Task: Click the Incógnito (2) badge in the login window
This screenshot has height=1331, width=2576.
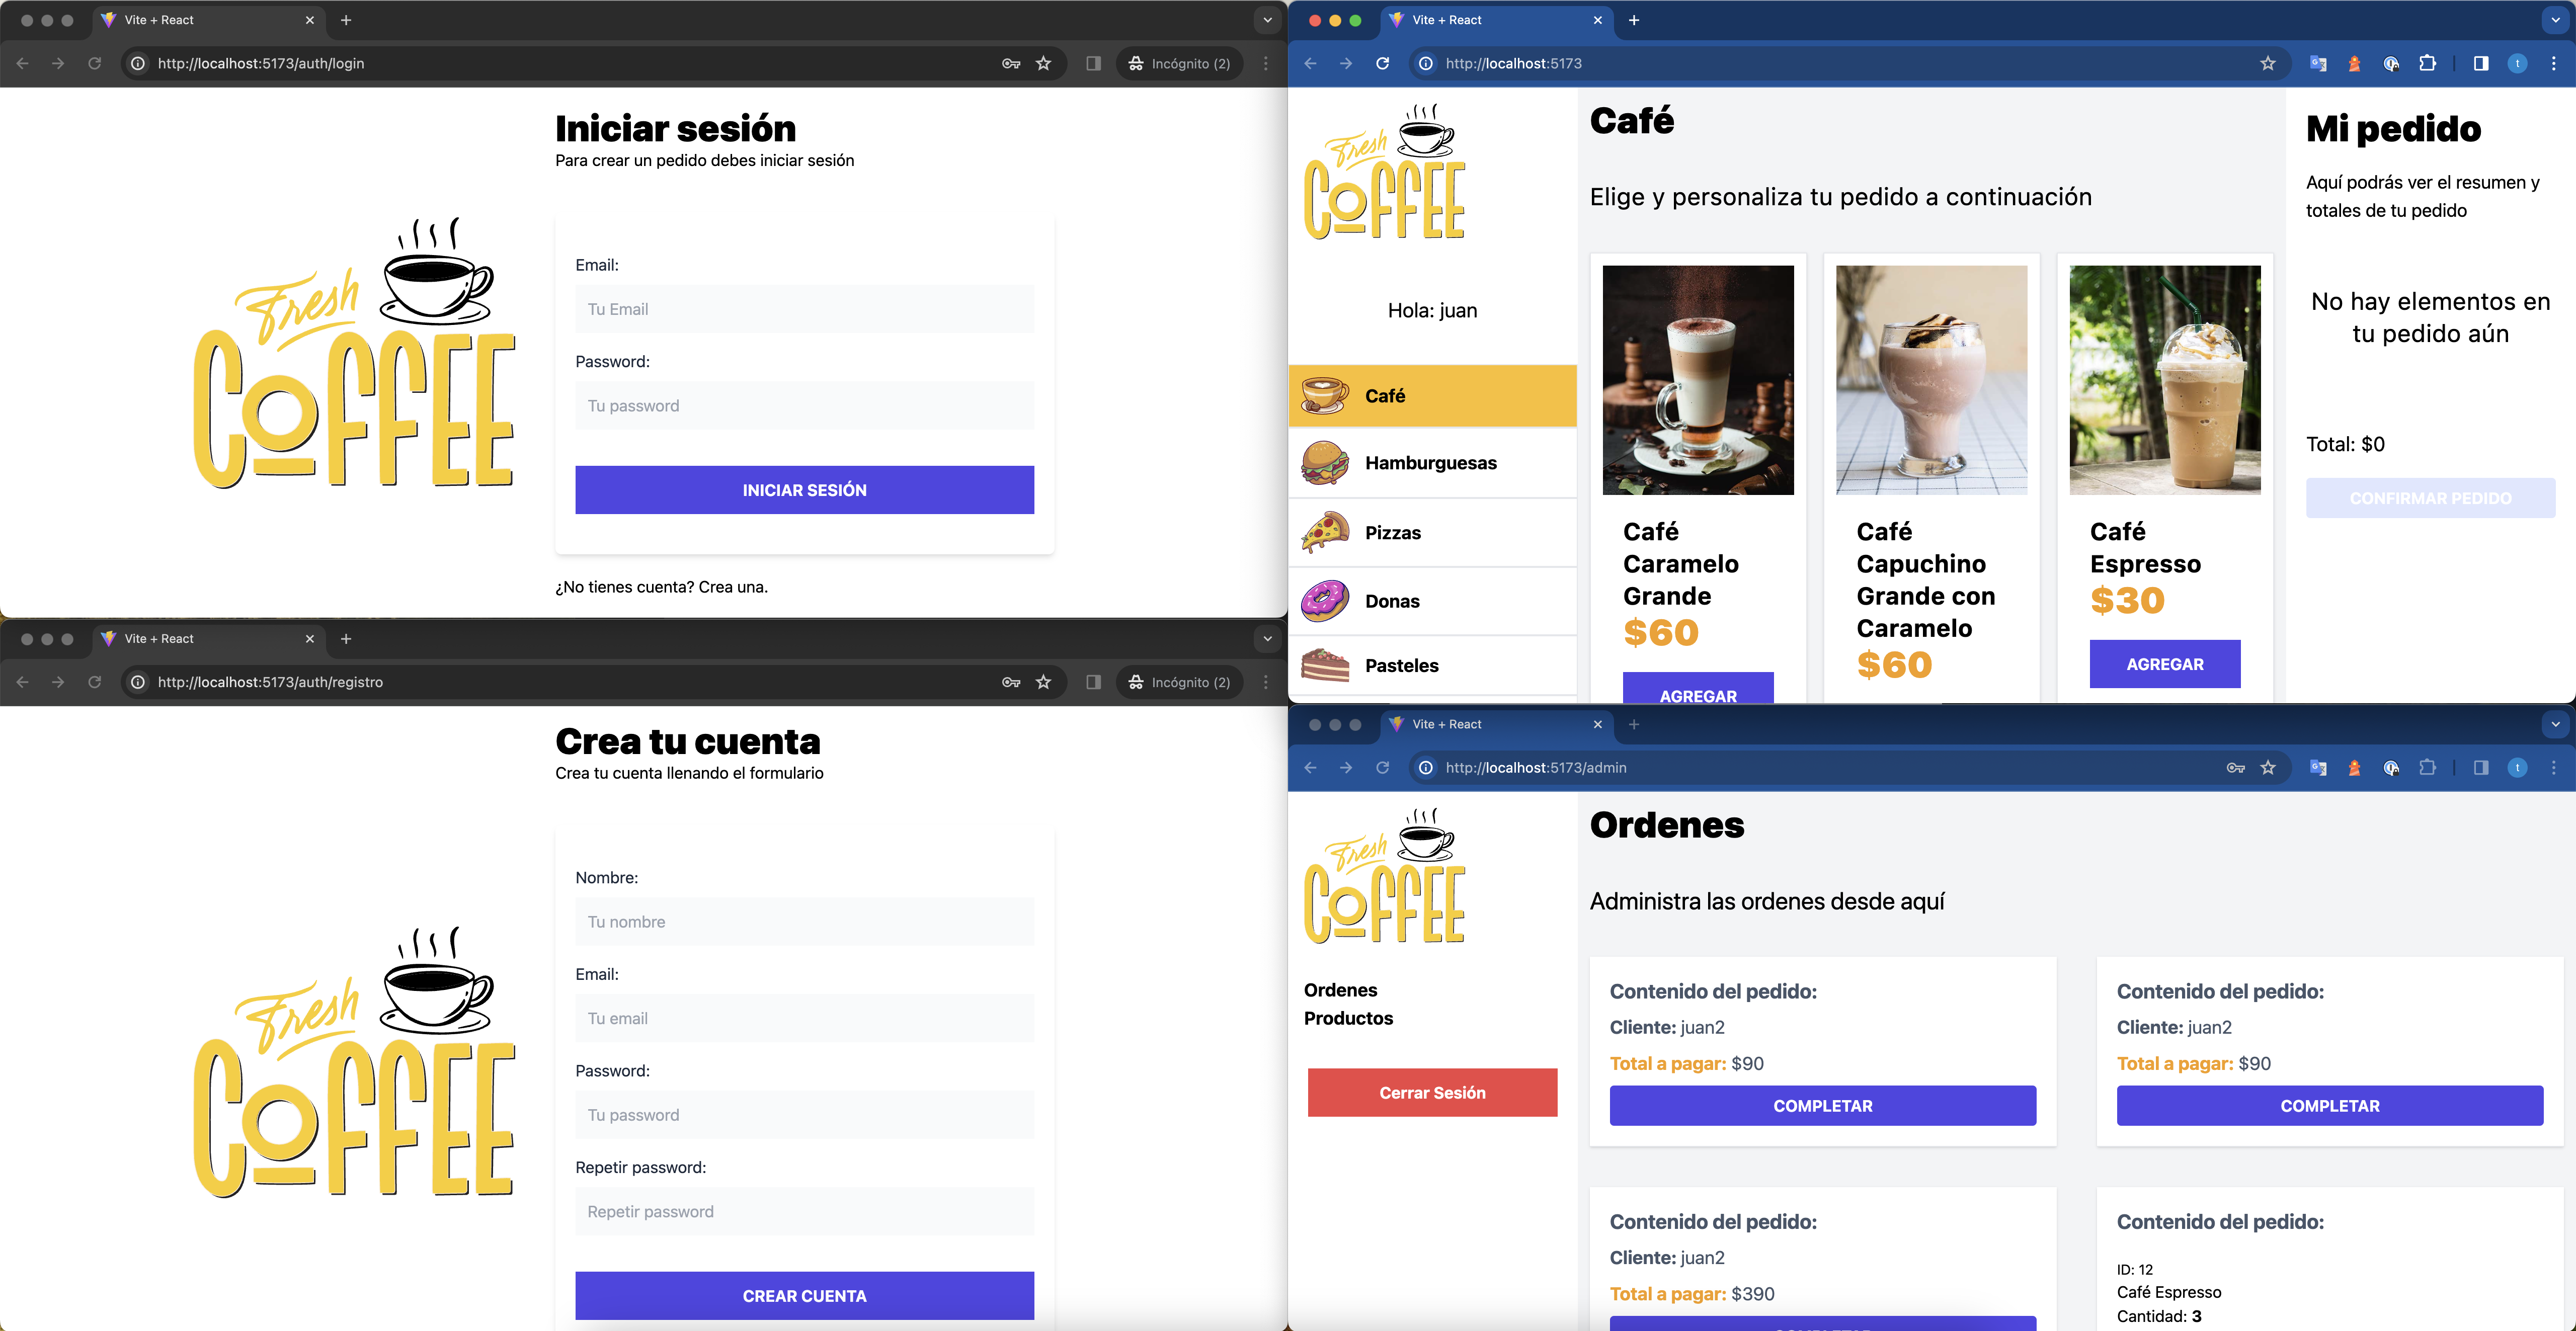Action: coord(1179,63)
